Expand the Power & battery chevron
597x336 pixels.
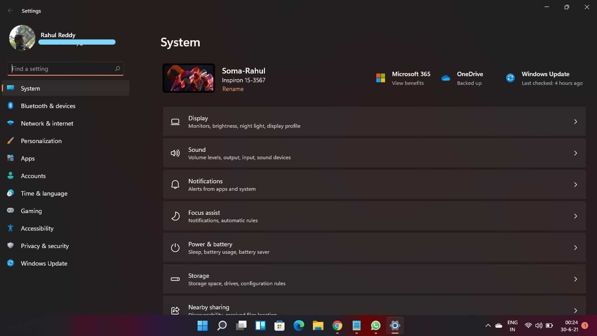click(576, 248)
